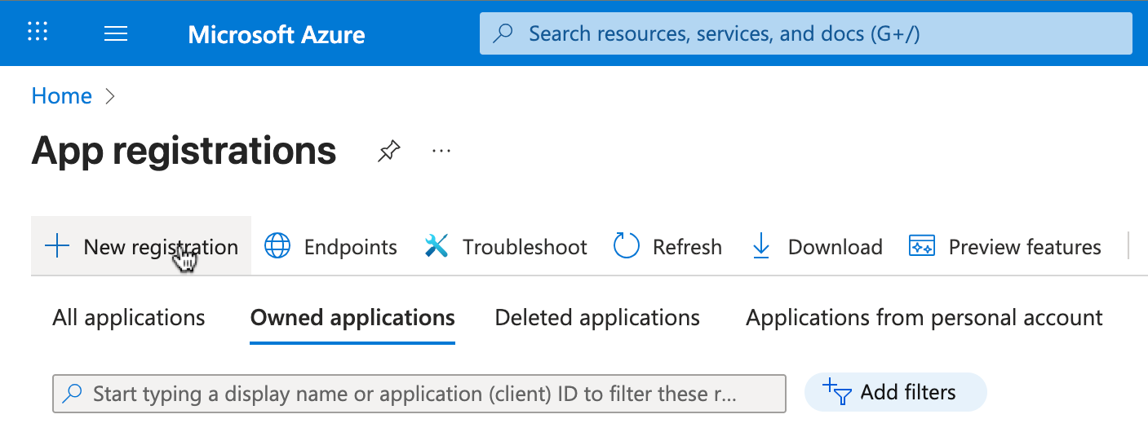Click the magnifier icon in global search
Viewport: 1148px width, 432px height.
click(504, 33)
